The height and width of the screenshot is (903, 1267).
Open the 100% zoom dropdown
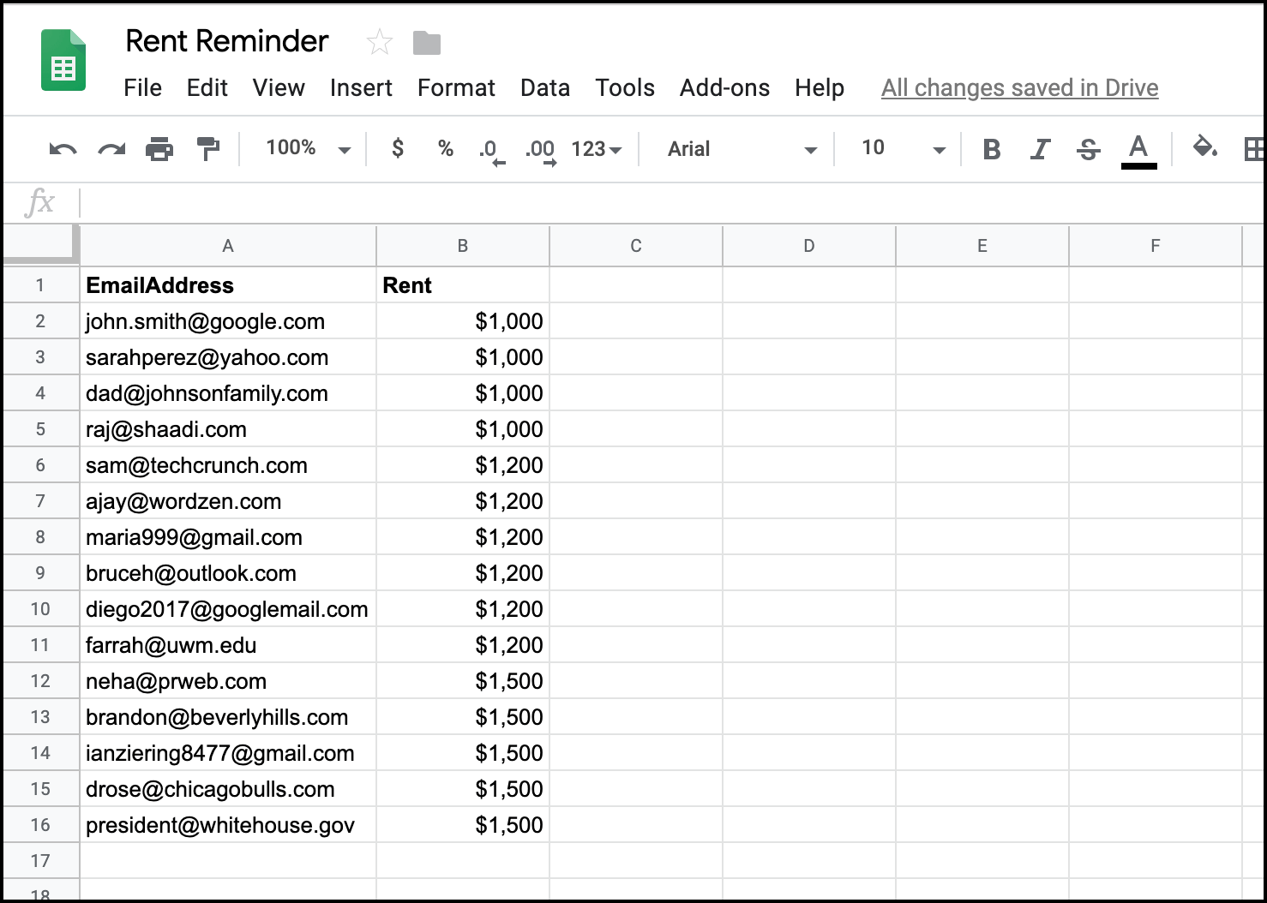tap(308, 148)
